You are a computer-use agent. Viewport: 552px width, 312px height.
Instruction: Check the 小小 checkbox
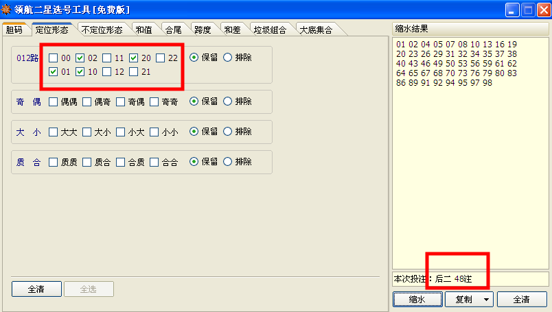coord(154,132)
